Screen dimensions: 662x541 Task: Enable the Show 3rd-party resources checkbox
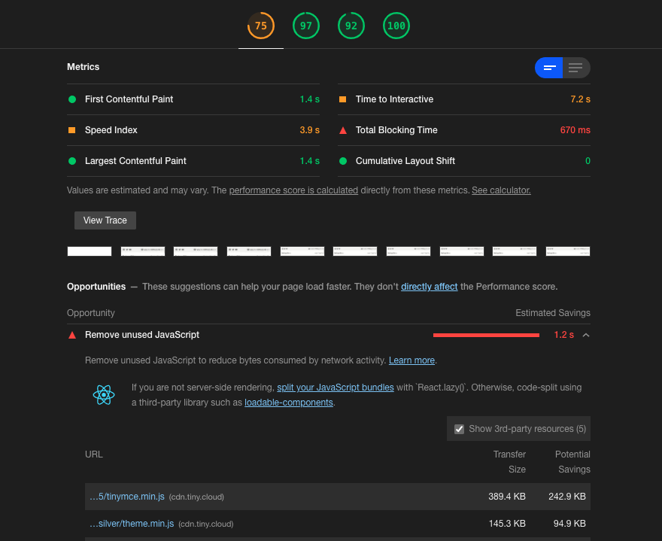point(459,429)
